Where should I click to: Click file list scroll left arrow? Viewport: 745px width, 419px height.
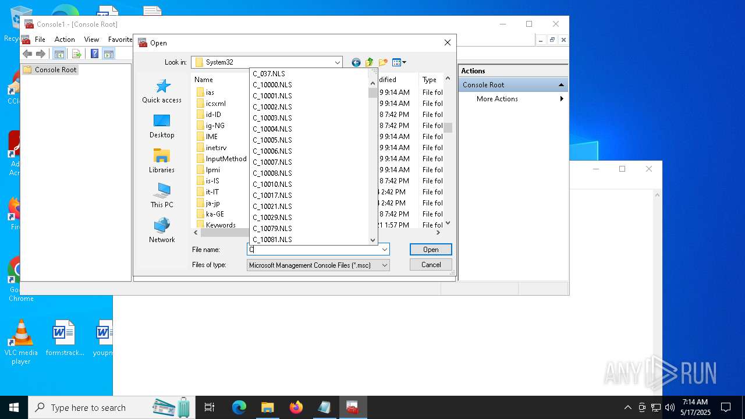pos(196,232)
